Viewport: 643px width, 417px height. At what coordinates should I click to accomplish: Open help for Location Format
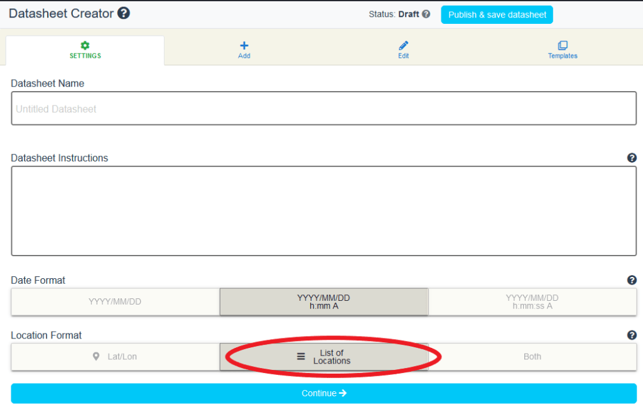point(632,335)
